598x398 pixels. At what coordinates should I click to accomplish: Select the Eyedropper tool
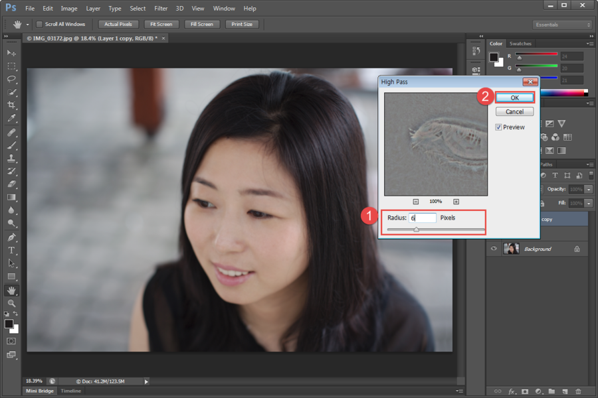click(x=11, y=119)
